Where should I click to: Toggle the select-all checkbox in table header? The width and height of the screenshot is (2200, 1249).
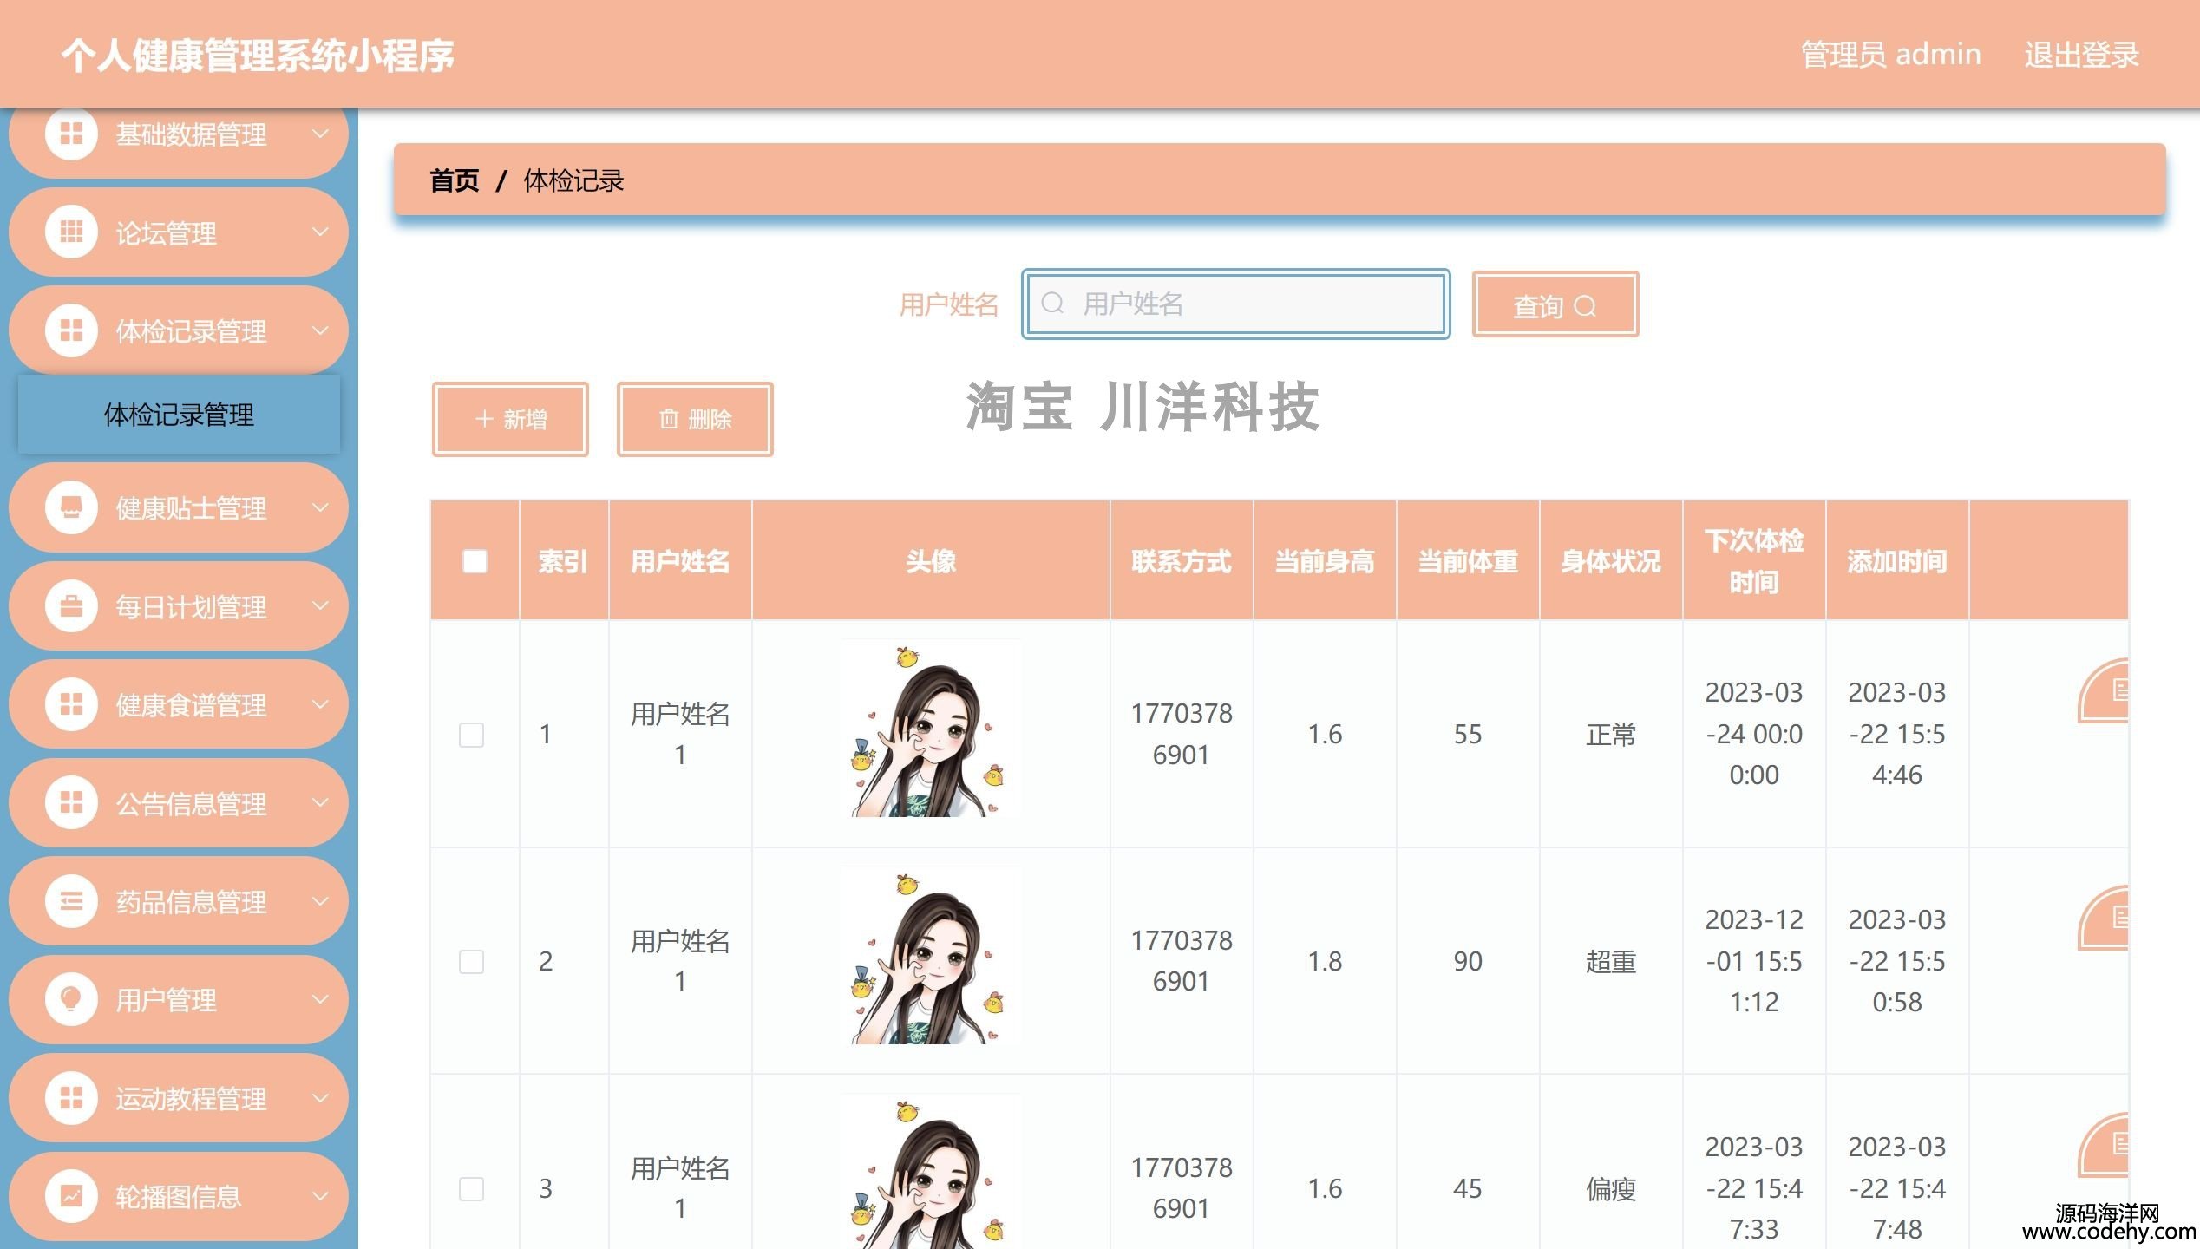475,561
